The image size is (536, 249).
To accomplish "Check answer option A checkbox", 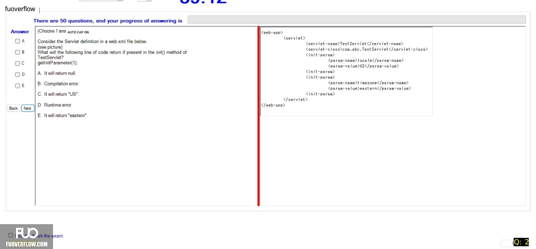I will [x=18, y=41].
